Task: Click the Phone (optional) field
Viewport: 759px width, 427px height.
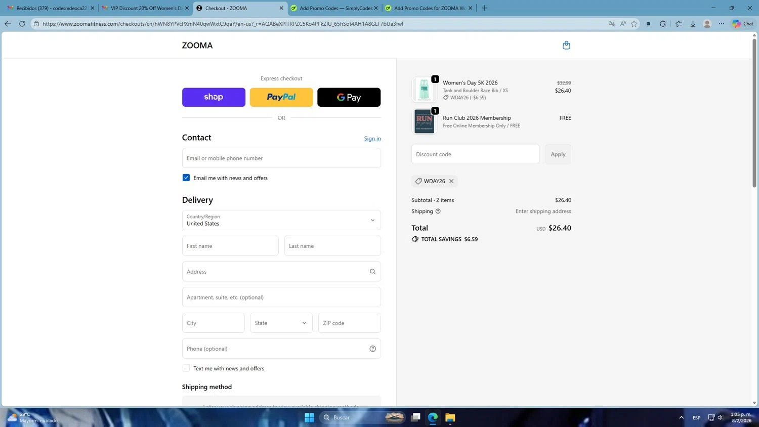Action: [281, 349]
